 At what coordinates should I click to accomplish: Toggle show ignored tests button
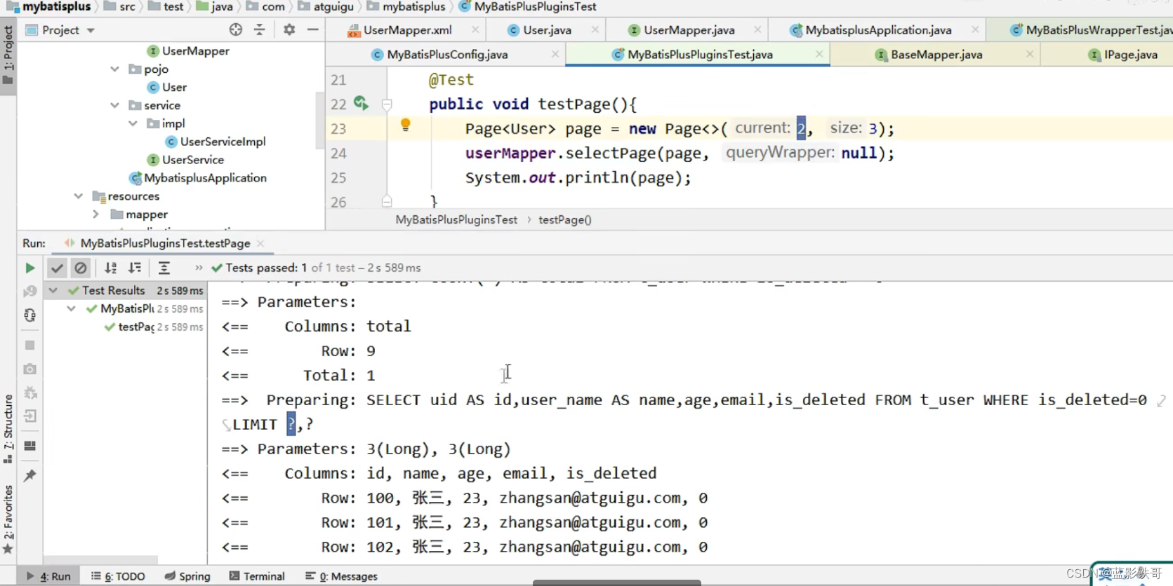pyautogui.click(x=81, y=268)
